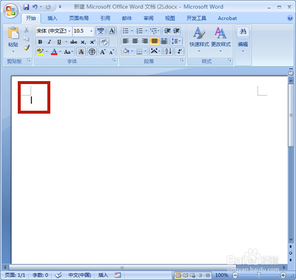Switch to the 插入 (Insert) tab
Screen dimensions: 296x280
[x=52, y=18]
